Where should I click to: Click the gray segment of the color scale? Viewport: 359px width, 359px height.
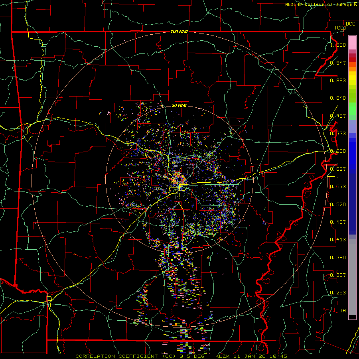(352, 277)
